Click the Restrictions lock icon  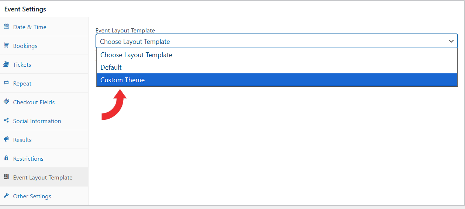(6, 158)
